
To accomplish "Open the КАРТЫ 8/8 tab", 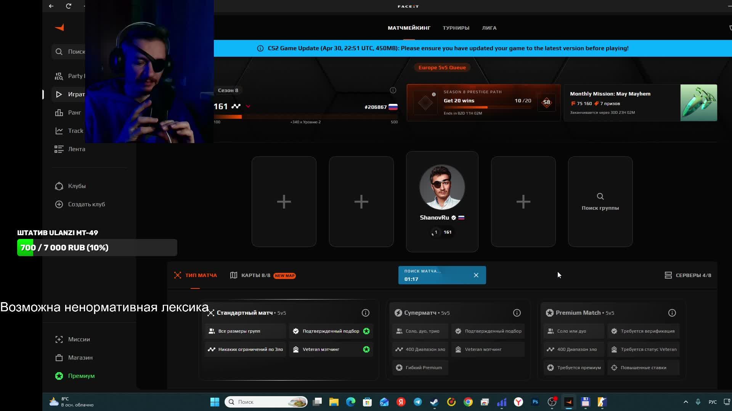I will pyautogui.click(x=263, y=275).
